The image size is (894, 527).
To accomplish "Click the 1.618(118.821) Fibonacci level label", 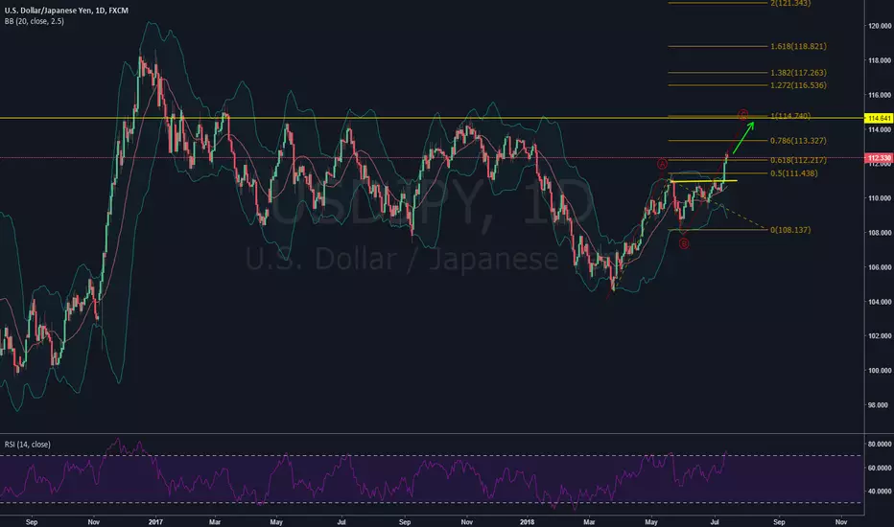I will (798, 46).
